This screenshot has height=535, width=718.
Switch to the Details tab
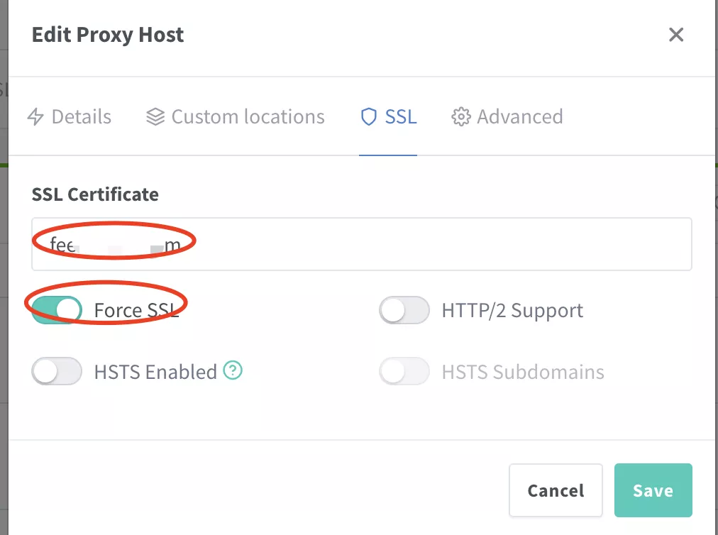(81, 116)
